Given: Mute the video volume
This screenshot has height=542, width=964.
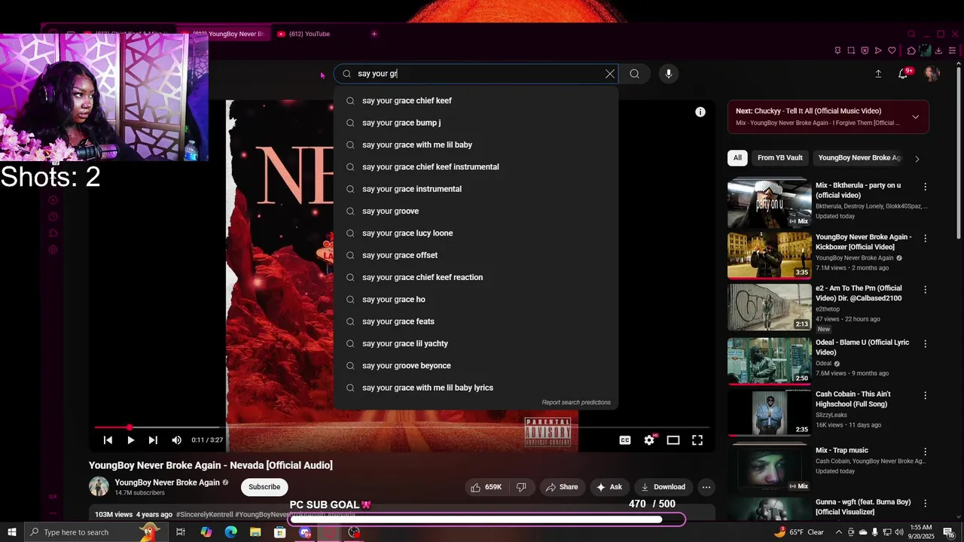Looking at the screenshot, I should click(x=176, y=440).
